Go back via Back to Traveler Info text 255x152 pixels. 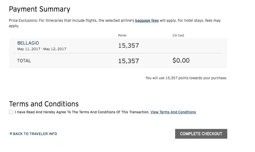click(x=35, y=134)
